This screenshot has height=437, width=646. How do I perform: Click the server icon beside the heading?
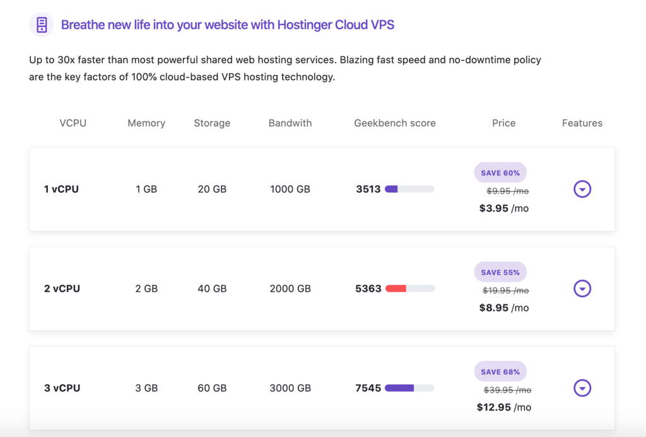coord(41,23)
